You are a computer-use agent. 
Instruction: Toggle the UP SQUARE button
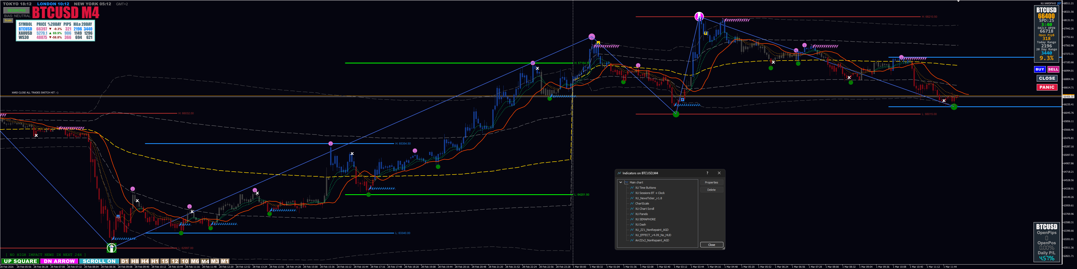(20, 261)
